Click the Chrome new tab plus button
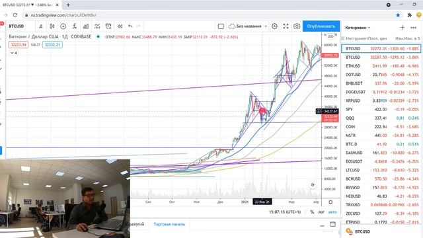The height and width of the screenshot is (238, 423). (68, 5)
